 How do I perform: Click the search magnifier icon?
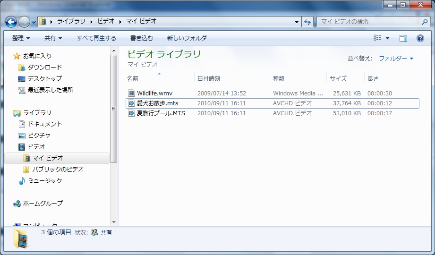coord(425,22)
